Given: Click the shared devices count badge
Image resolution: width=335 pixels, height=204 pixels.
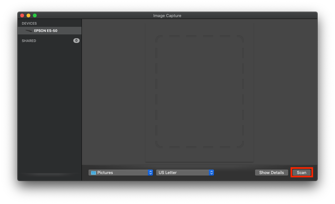Looking at the screenshot, I should click(76, 41).
